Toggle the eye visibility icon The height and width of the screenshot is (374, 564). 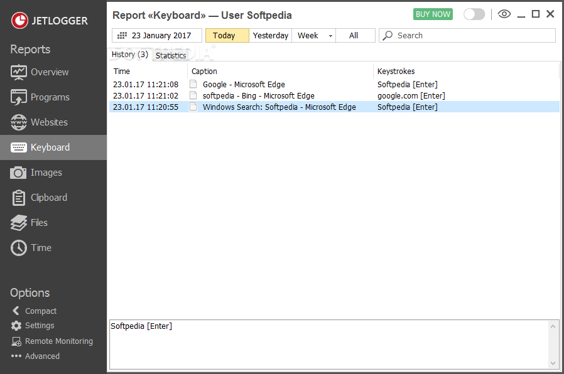504,14
